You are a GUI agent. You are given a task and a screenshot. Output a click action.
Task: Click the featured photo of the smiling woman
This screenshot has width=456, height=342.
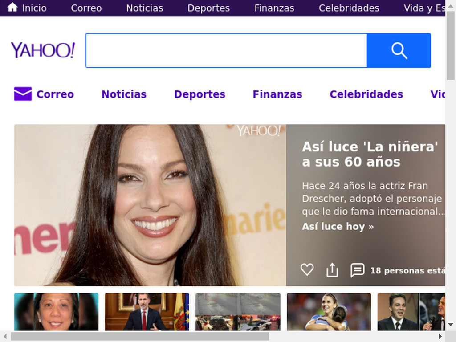150,205
